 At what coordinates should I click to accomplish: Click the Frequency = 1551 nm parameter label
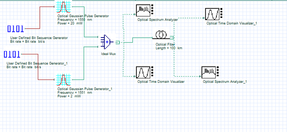click(x=75, y=92)
